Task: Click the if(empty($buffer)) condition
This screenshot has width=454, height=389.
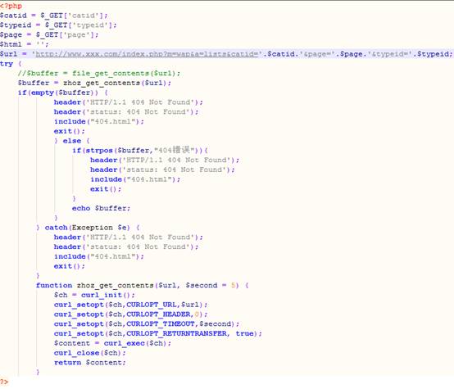Action: pyautogui.click(x=58, y=93)
